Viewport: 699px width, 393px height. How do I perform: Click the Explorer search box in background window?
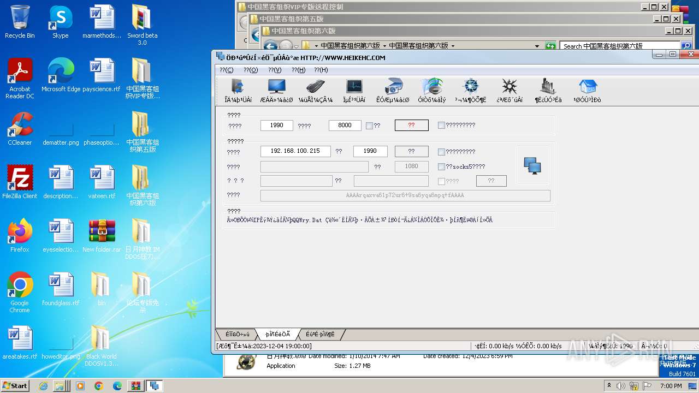point(619,46)
